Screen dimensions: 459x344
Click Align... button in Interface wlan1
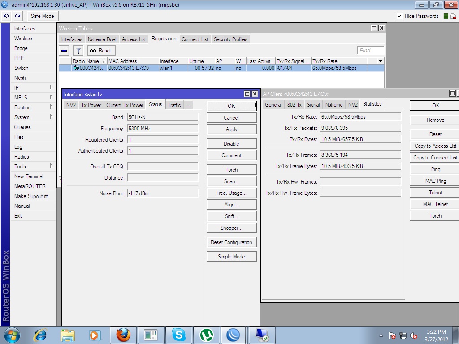232,205
